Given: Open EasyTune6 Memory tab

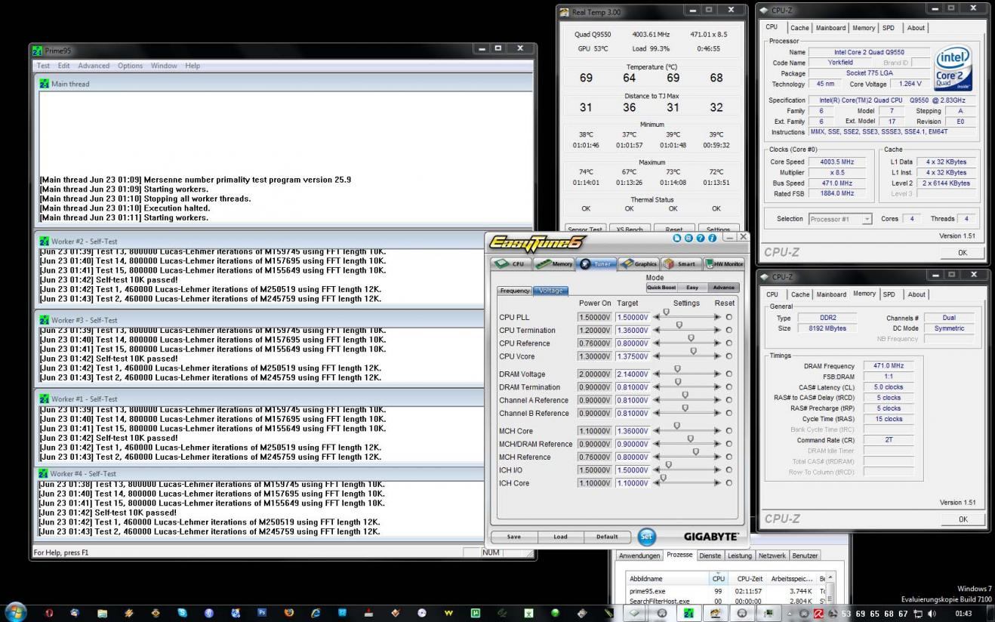Looking at the screenshot, I should click(x=553, y=264).
